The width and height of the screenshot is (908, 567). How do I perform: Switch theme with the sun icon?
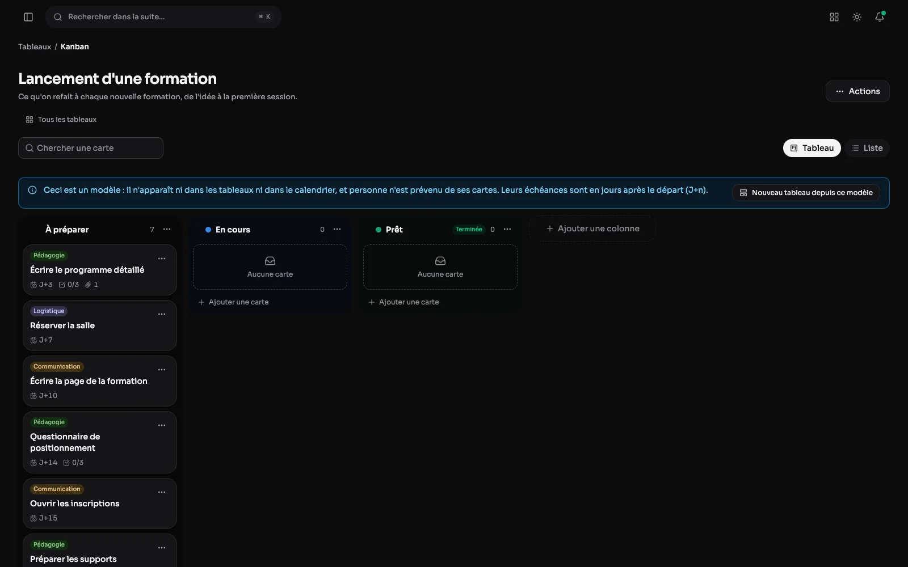click(x=857, y=17)
